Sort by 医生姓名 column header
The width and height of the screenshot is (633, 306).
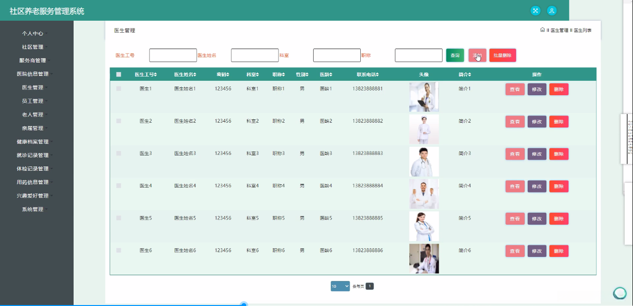click(185, 75)
